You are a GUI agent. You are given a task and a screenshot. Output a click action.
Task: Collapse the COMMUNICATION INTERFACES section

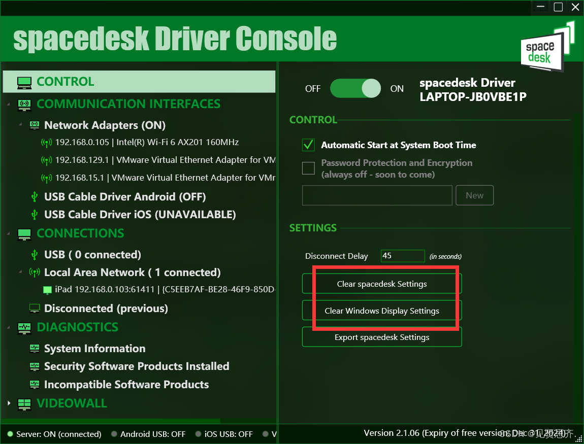pyautogui.click(x=9, y=105)
